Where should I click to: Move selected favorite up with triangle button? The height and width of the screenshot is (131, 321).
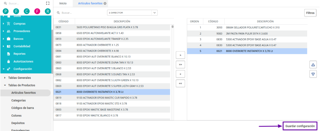(313, 65)
